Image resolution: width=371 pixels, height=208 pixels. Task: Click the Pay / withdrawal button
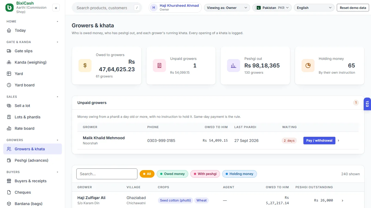[x=319, y=141]
